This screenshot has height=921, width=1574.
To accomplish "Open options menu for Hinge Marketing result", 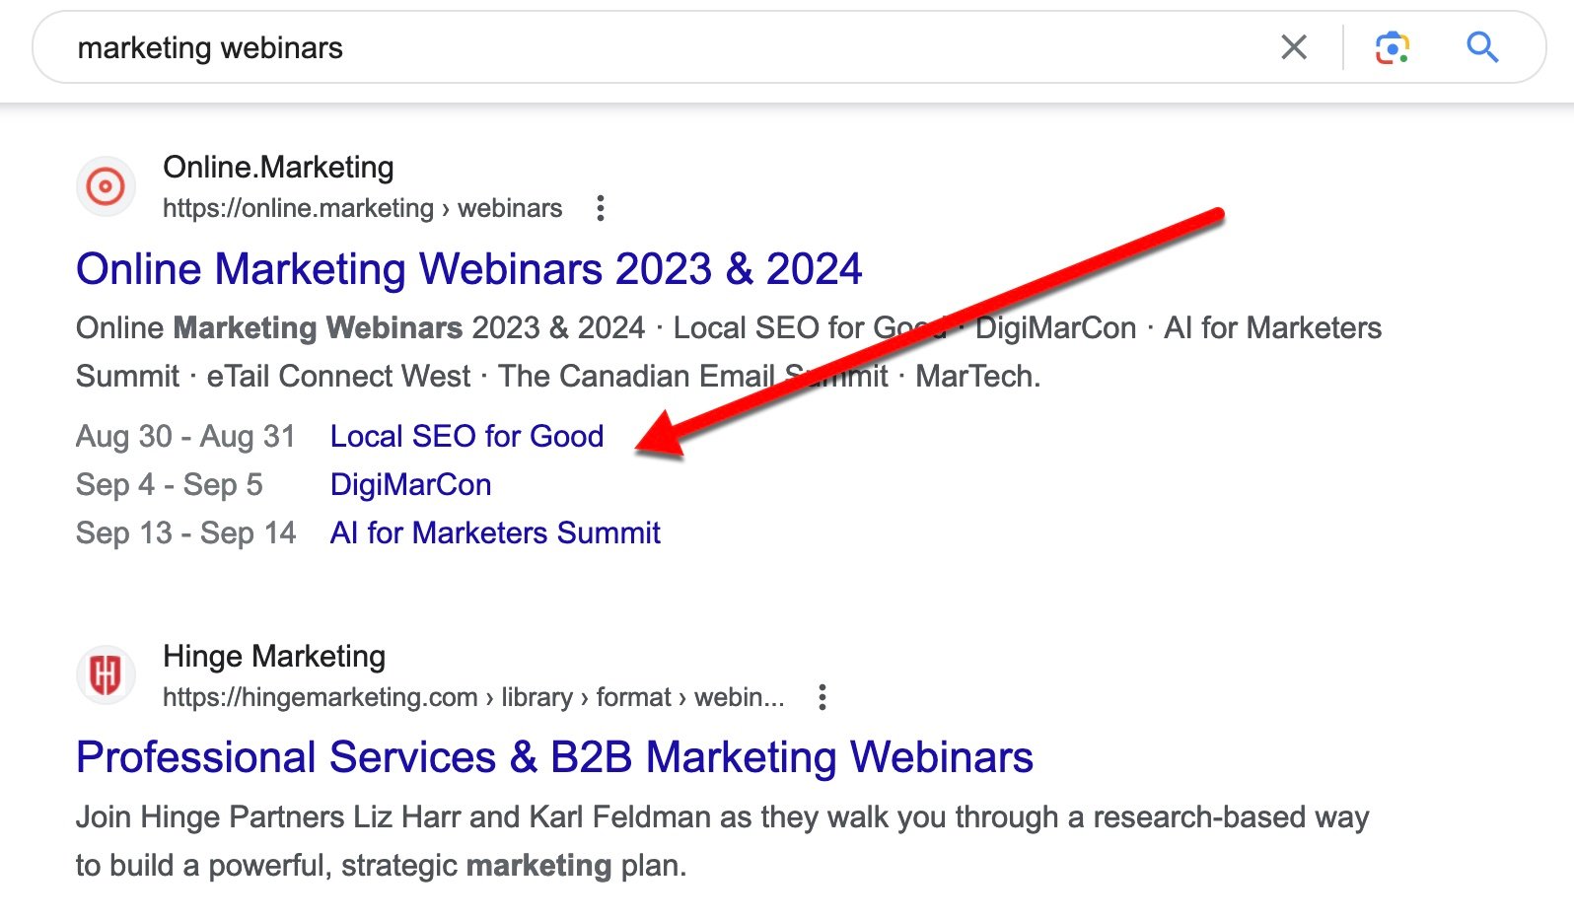I will [x=822, y=697].
